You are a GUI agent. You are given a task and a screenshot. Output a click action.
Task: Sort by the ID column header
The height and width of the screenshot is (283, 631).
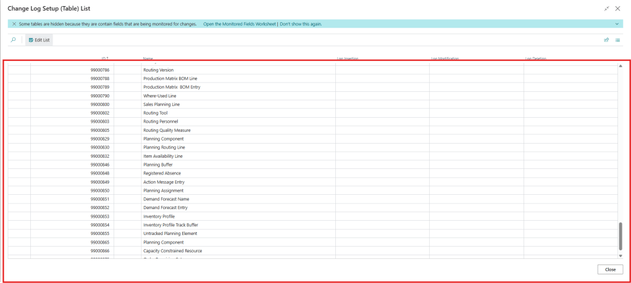tap(105, 59)
